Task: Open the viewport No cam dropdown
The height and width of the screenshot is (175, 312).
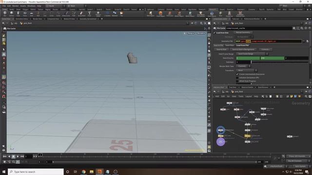Action: [201, 34]
